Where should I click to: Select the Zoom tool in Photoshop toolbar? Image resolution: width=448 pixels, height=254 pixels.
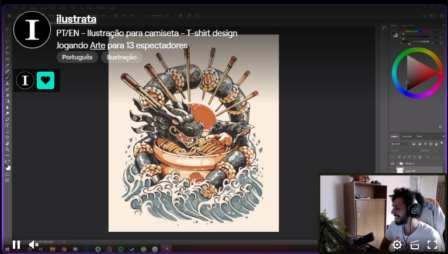pos(8,149)
